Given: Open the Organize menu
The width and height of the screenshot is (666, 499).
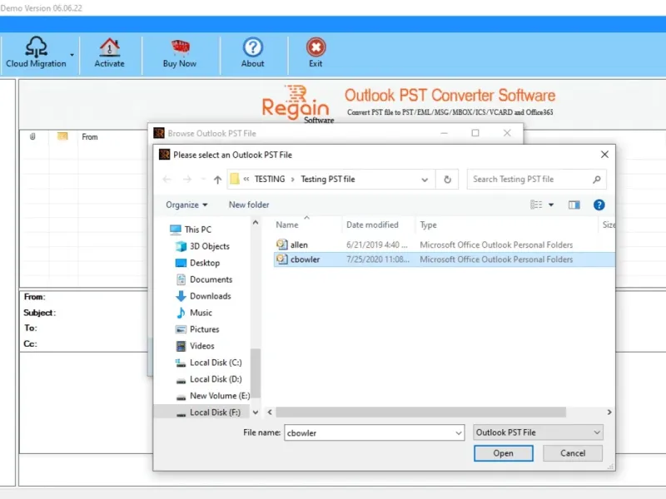Looking at the screenshot, I should (x=186, y=205).
